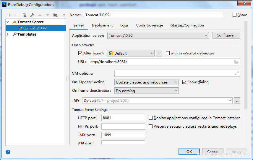Move configuration down with the arrow icon
The width and height of the screenshot is (253, 160).
(48, 15)
